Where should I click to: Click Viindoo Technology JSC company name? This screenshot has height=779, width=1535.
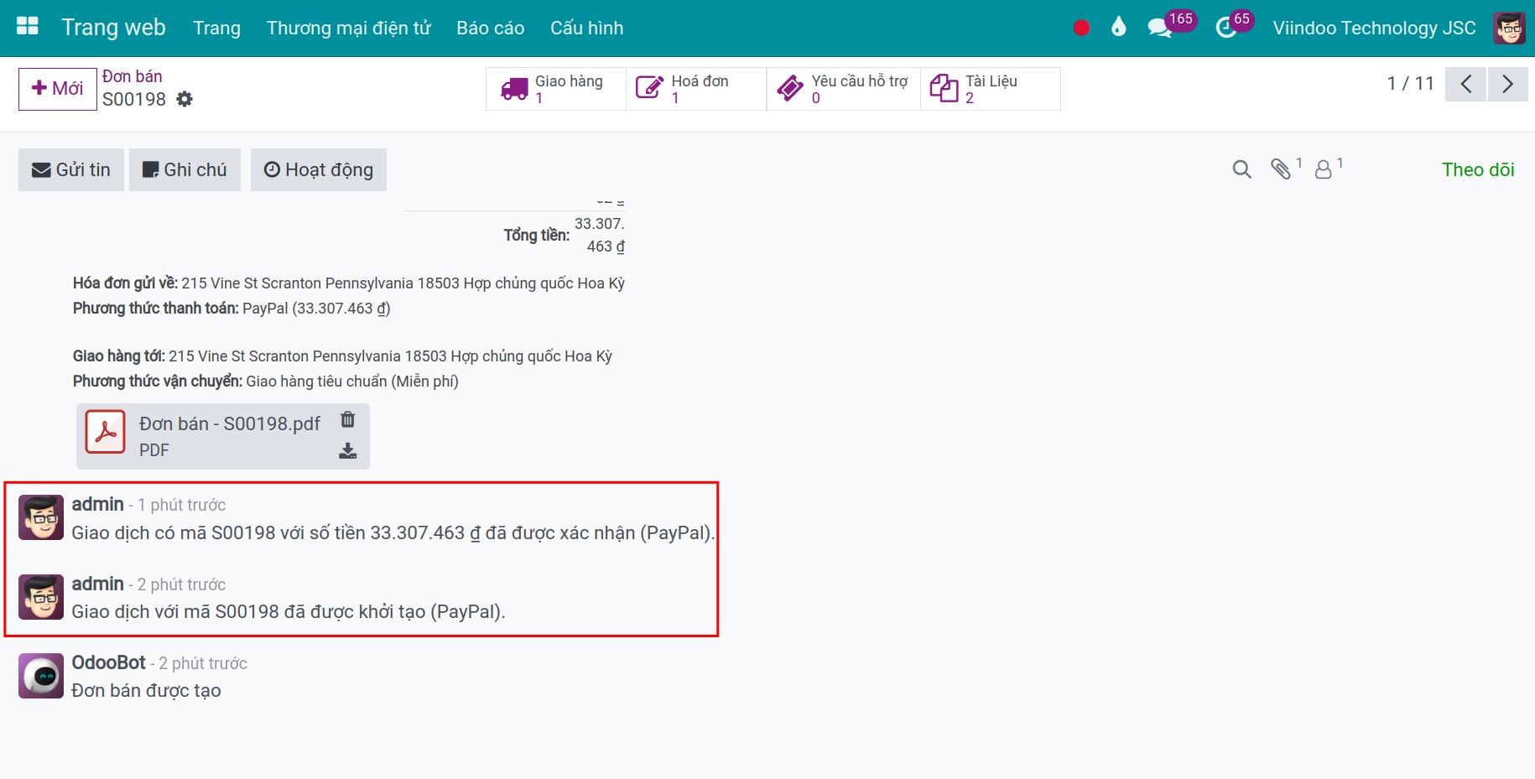coord(1374,28)
